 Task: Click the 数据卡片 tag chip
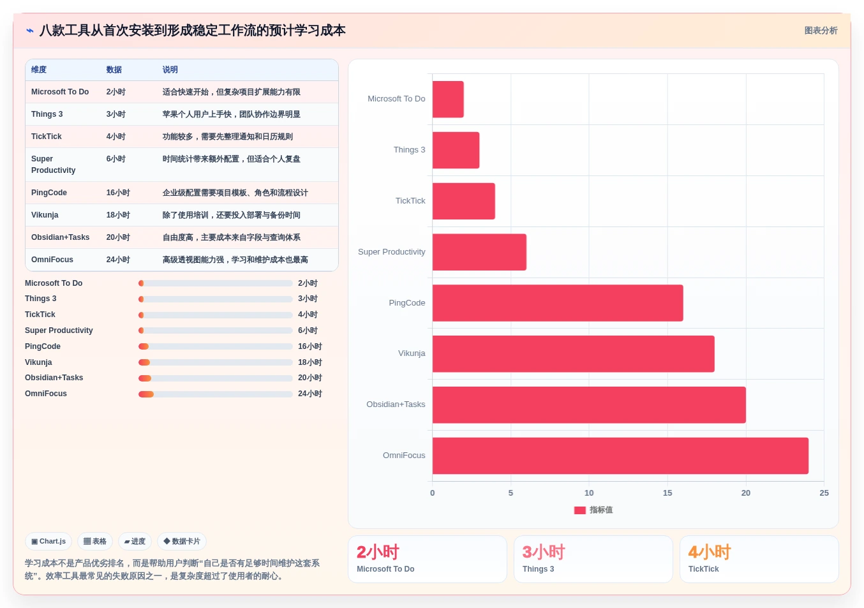[182, 541]
